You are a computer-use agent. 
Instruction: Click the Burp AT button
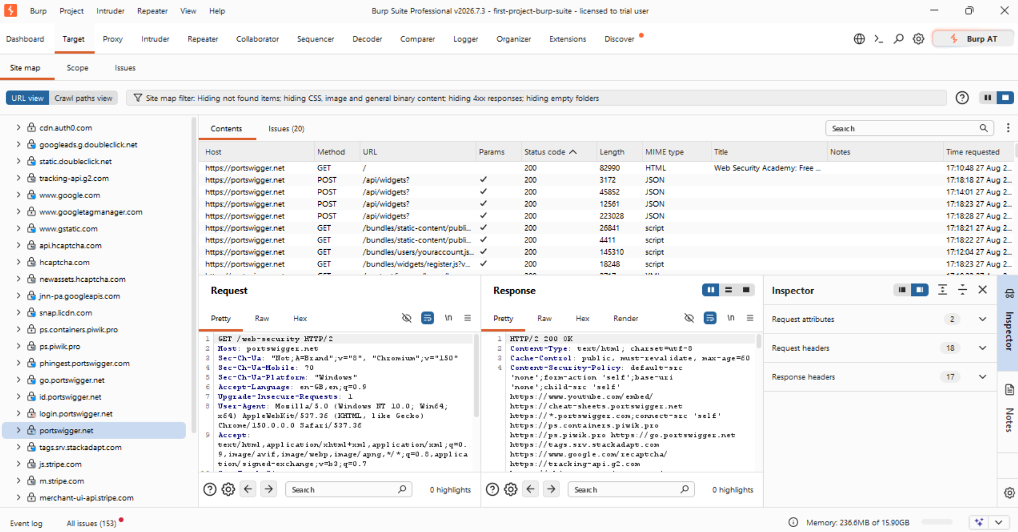[973, 39]
